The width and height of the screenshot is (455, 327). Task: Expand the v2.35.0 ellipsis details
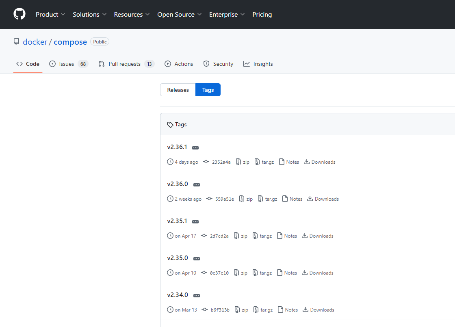click(x=197, y=259)
